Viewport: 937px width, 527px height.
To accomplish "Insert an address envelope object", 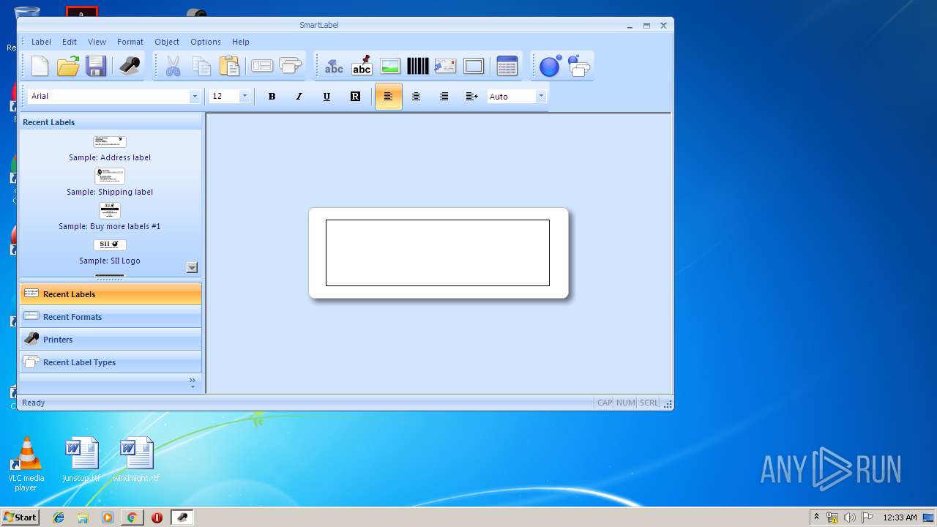I will (445, 67).
